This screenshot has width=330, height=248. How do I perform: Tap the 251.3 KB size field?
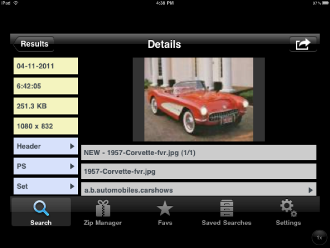pyautogui.click(x=46, y=106)
